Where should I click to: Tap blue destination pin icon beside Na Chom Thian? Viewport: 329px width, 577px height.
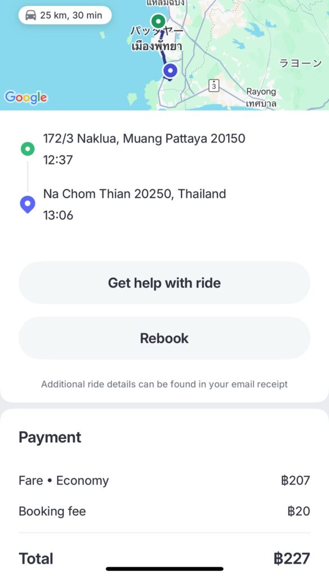pyautogui.click(x=28, y=205)
